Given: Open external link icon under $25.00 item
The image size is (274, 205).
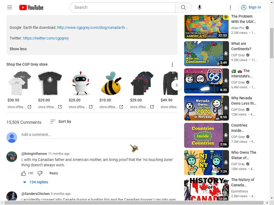Looking at the screenshot, I should point(91,107).
